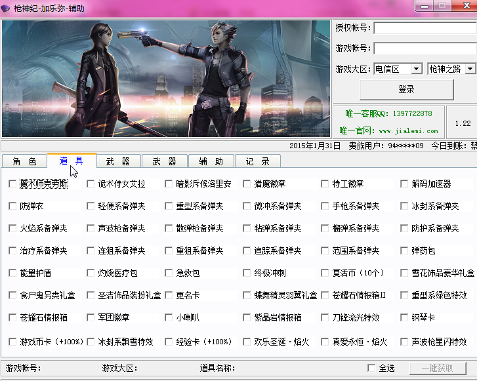Tick the 火焰系备弹夹 checkbox
Viewport: 477px width, 381px height.
(12, 228)
